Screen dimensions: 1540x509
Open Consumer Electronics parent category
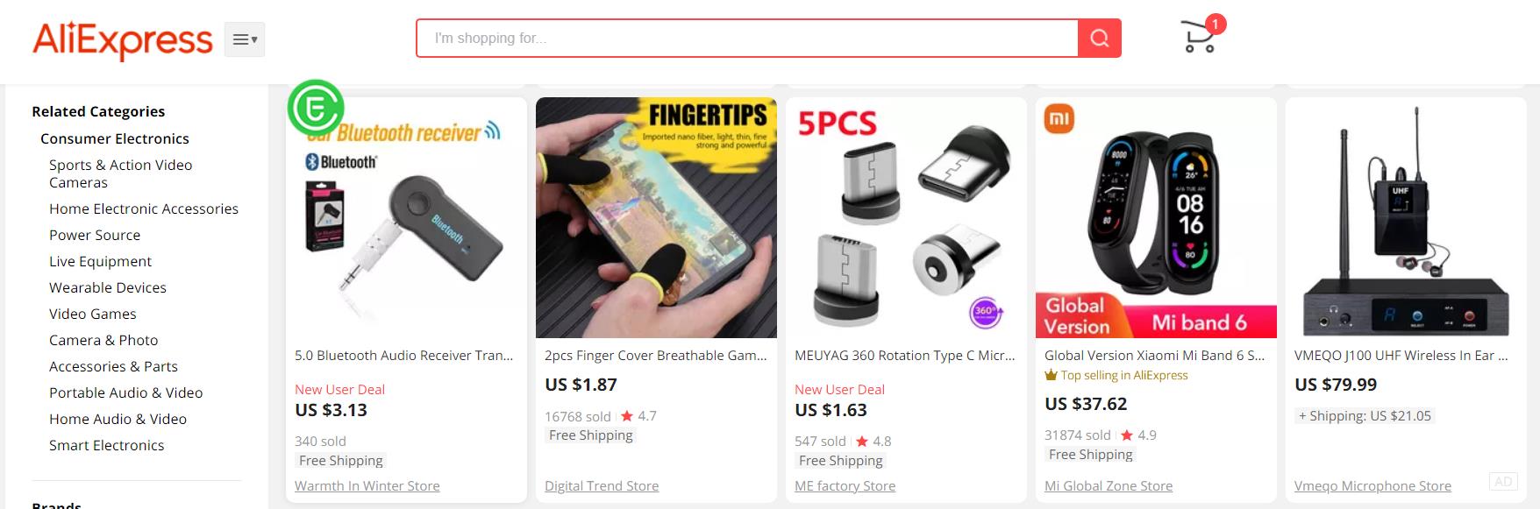[115, 138]
